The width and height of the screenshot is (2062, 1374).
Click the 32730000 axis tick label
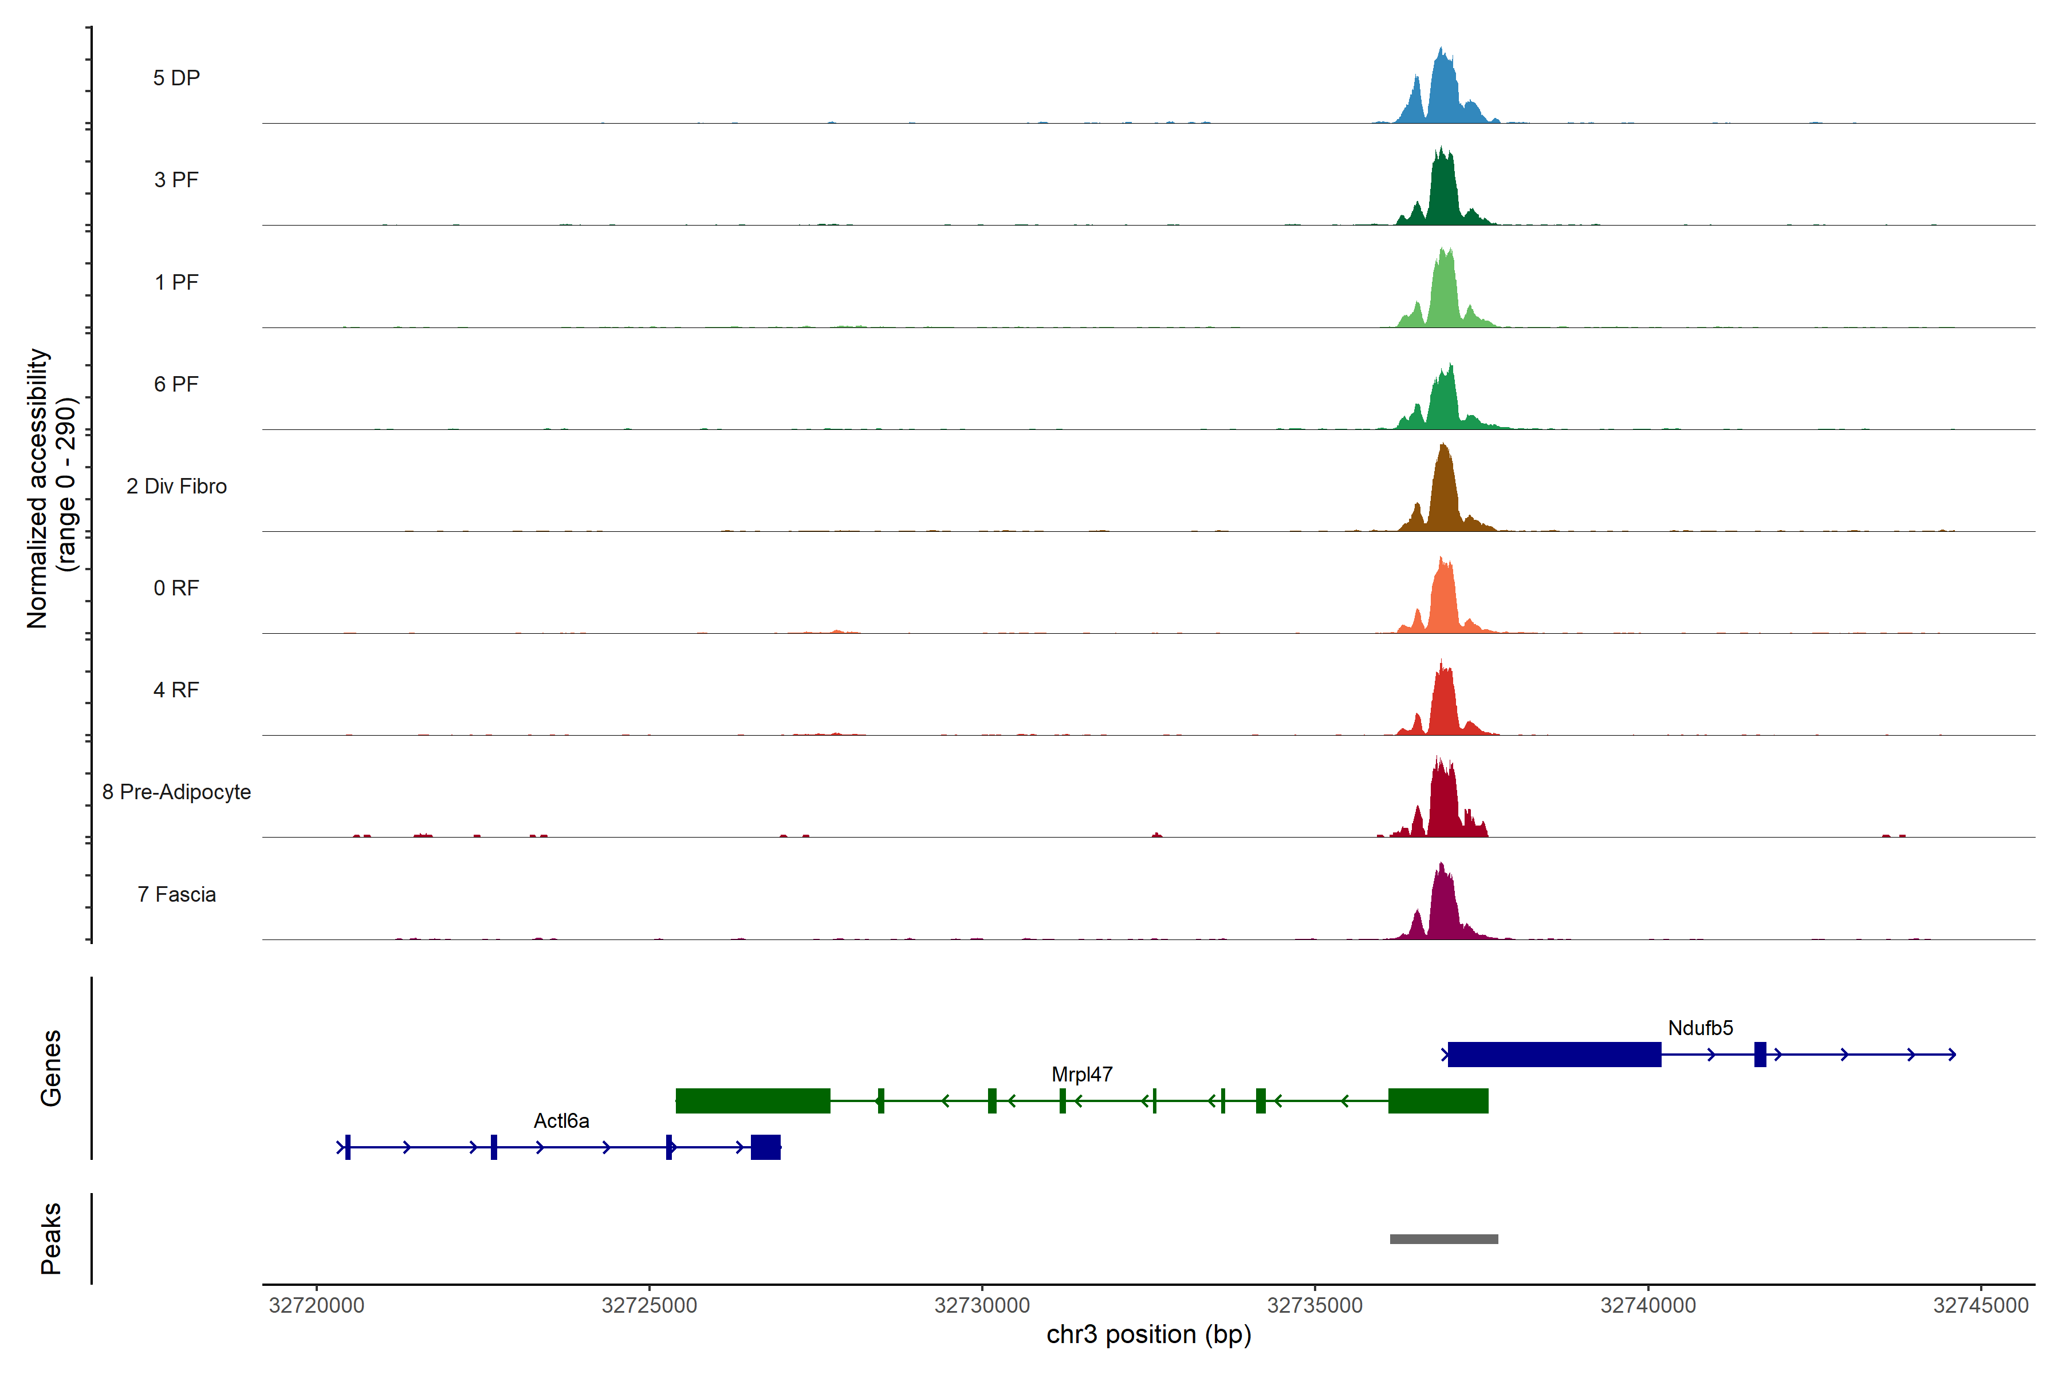pyautogui.click(x=982, y=1306)
